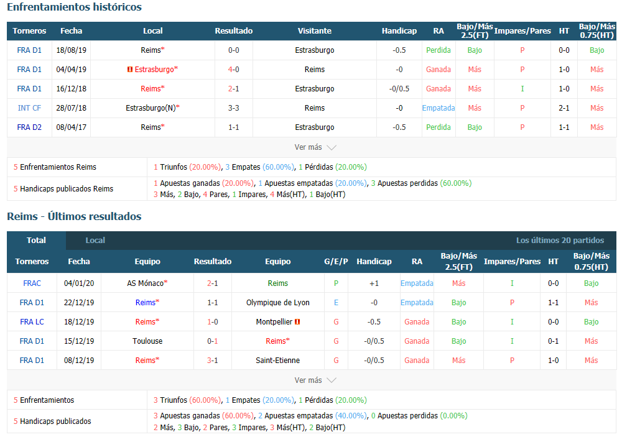Click '3 Empates (60.00%)' summary text

(260, 167)
